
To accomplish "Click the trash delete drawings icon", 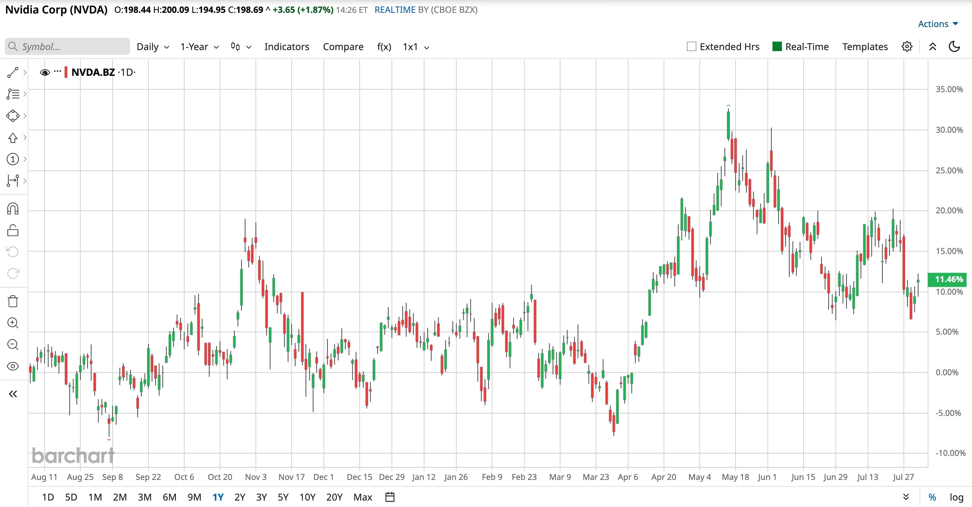I will (13, 301).
